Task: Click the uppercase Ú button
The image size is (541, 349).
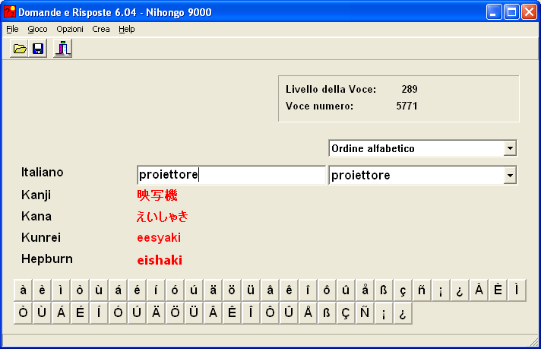Action: pyautogui.click(x=137, y=313)
